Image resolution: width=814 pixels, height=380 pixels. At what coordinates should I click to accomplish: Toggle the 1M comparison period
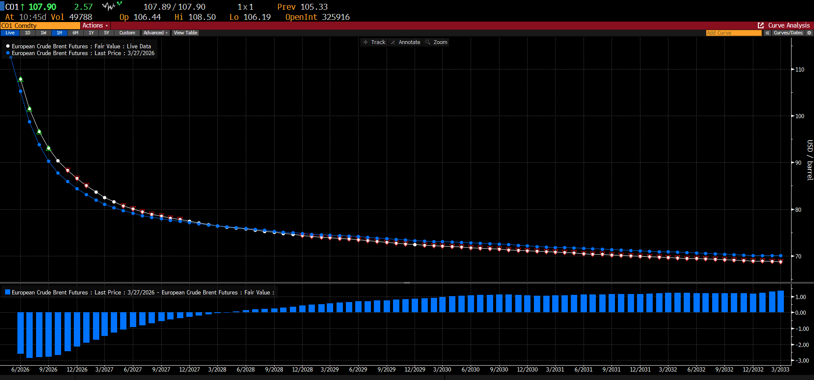coord(59,33)
